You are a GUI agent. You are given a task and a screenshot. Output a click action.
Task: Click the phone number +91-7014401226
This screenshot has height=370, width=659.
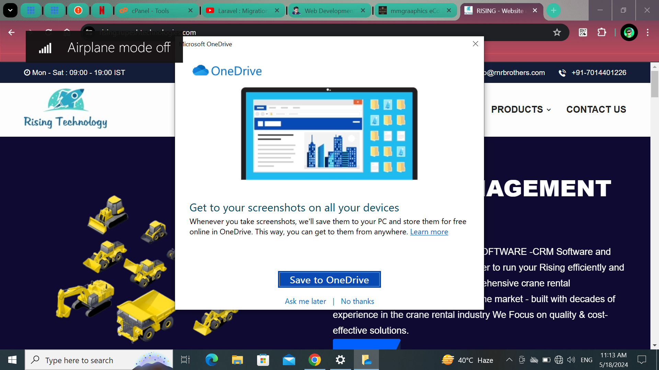tap(599, 73)
